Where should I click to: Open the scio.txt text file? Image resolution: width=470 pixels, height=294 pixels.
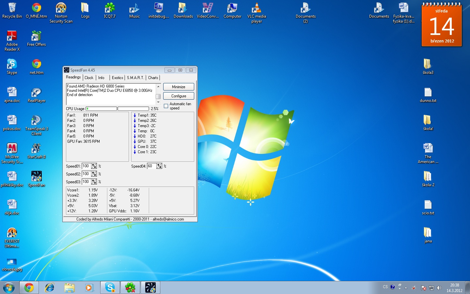428,207
